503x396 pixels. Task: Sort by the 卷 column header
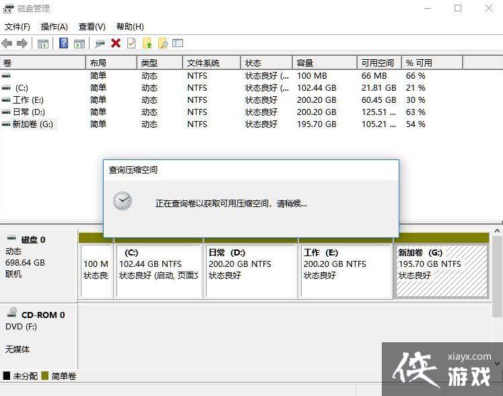(x=43, y=63)
